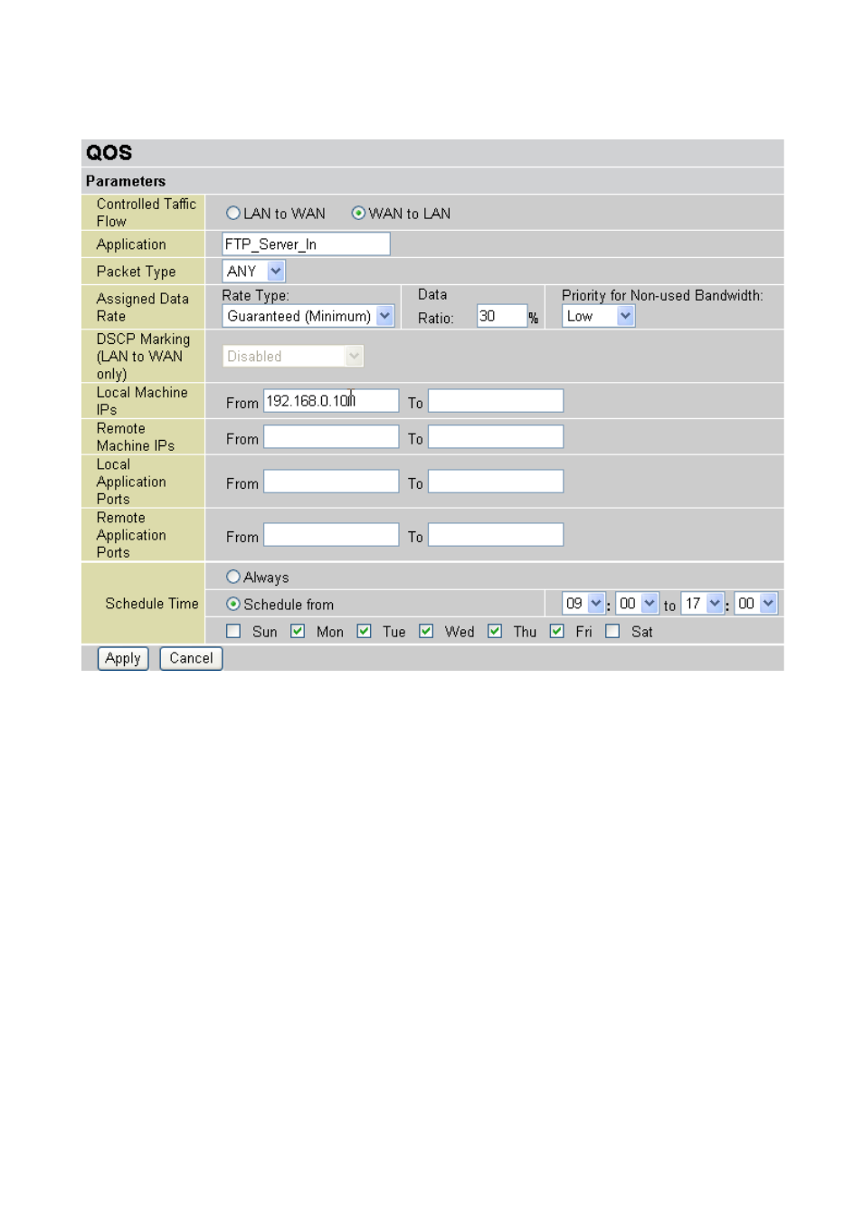Check the Sun checkbox
The width and height of the screenshot is (863, 1222).
coord(233,631)
